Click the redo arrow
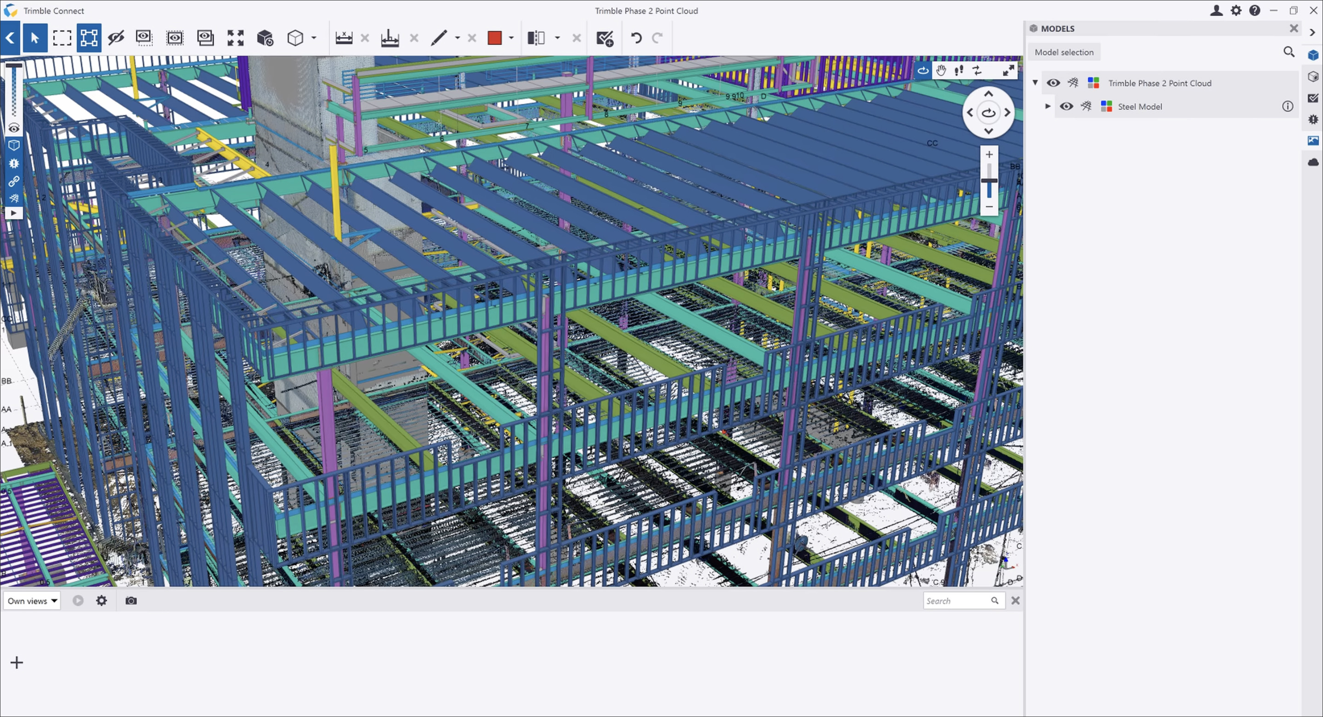The height and width of the screenshot is (717, 1323). (x=657, y=38)
